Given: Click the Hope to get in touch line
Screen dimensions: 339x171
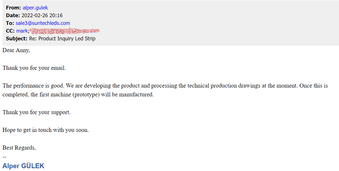Looking at the screenshot, I should 45,130.
